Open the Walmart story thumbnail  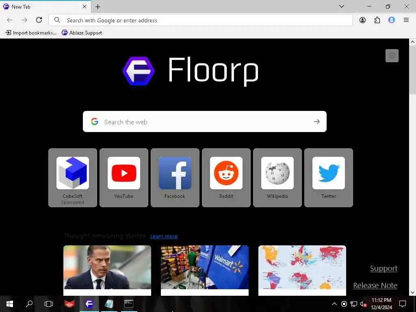point(205,267)
